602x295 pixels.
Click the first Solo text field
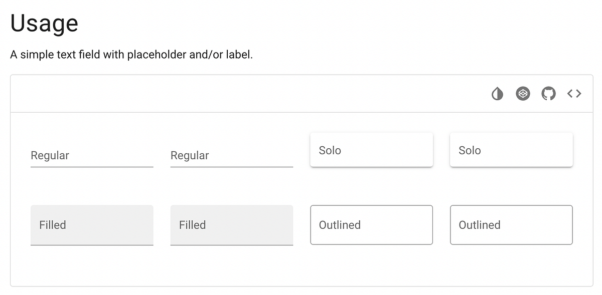pyautogui.click(x=371, y=150)
